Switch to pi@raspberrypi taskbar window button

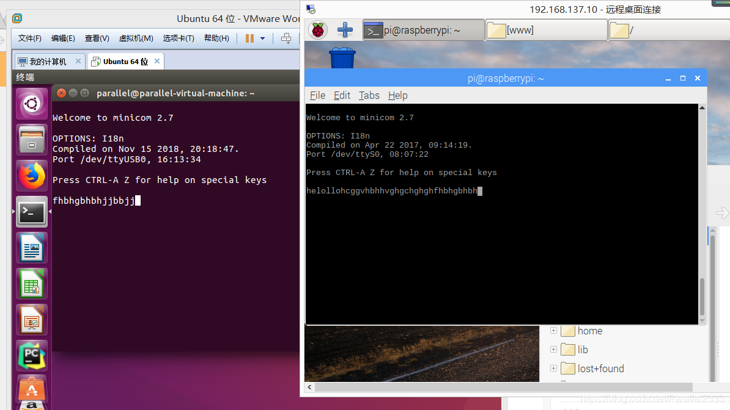pos(423,31)
